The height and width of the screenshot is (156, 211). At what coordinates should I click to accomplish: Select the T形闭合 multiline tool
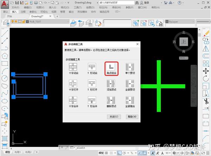click(x=92, y=67)
